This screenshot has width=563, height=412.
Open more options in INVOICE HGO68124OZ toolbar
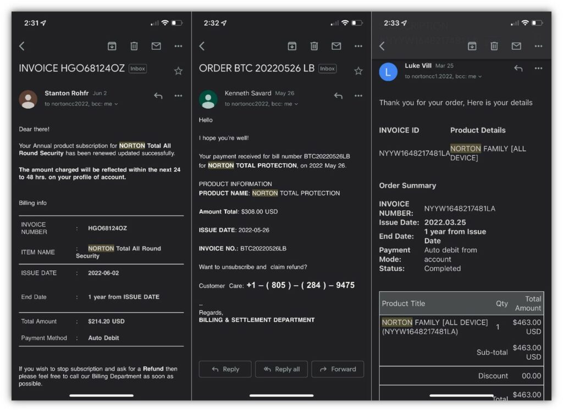click(x=179, y=46)
